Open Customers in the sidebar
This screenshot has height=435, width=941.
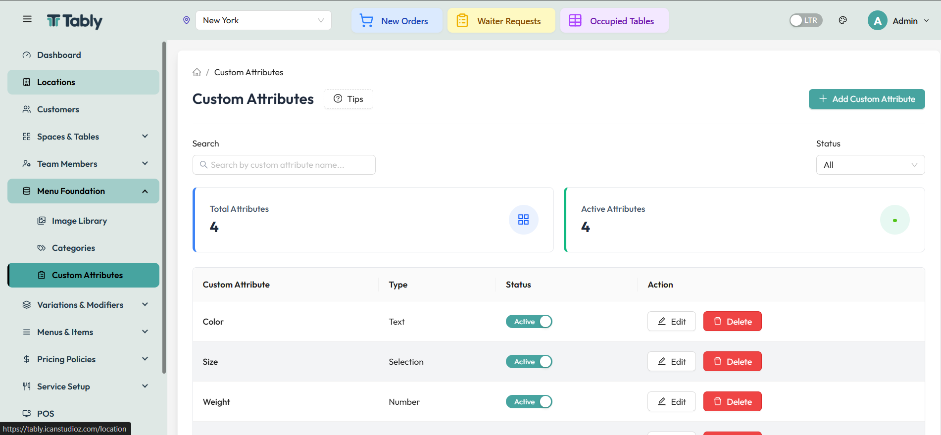click(83, 109)
